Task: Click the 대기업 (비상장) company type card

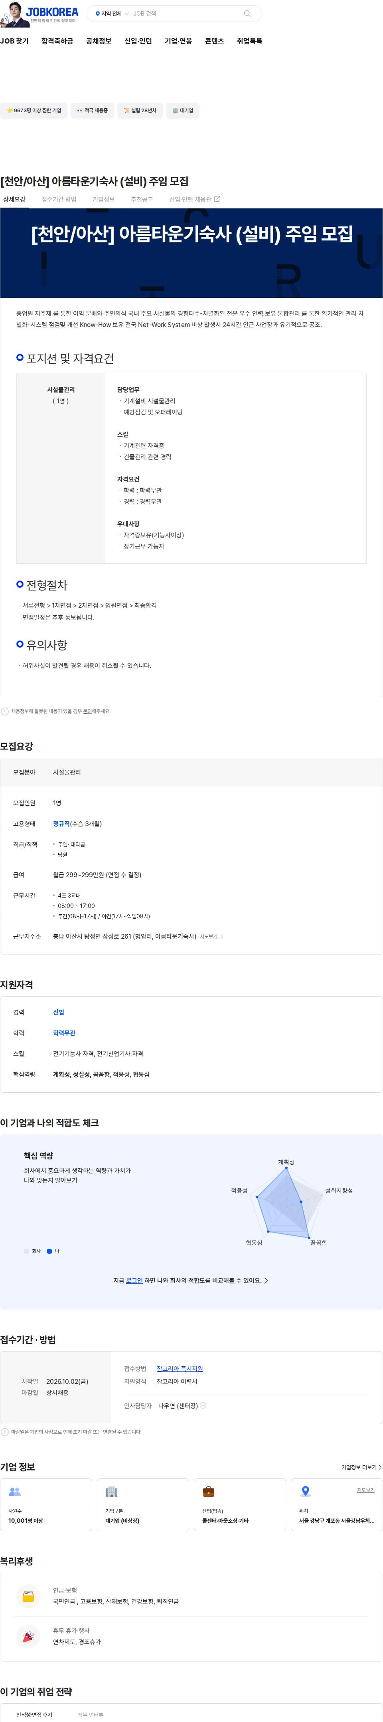Action: 143,1504
